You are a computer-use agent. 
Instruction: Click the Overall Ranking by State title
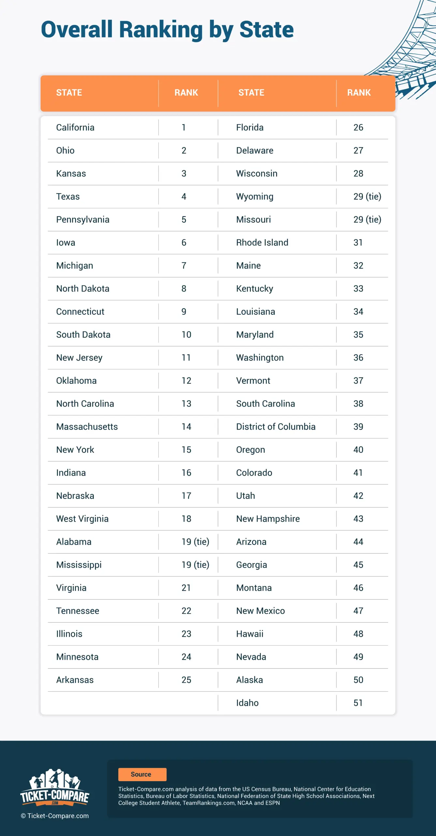[167, 30]
